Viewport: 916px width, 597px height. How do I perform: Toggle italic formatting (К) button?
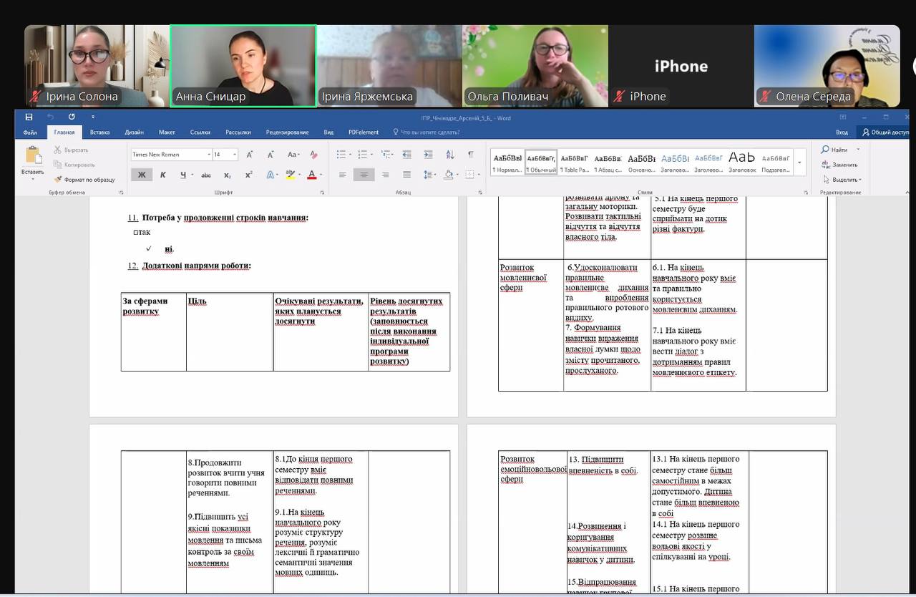tap(163, 175)
